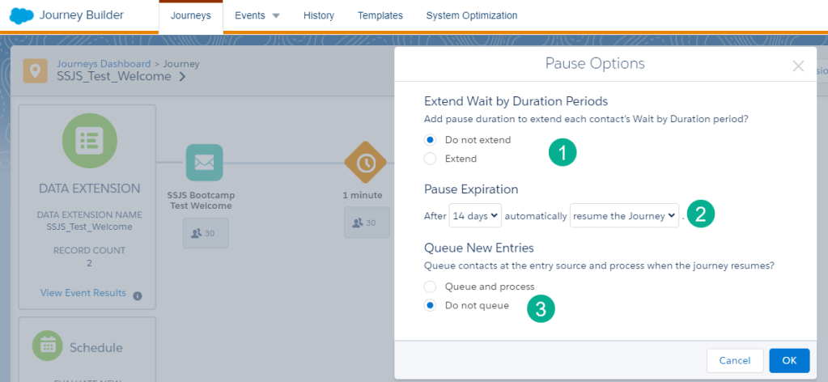Click the info icon beside View Event Results
The height and width of the screenshot is (382, 828).
point(138,295)
